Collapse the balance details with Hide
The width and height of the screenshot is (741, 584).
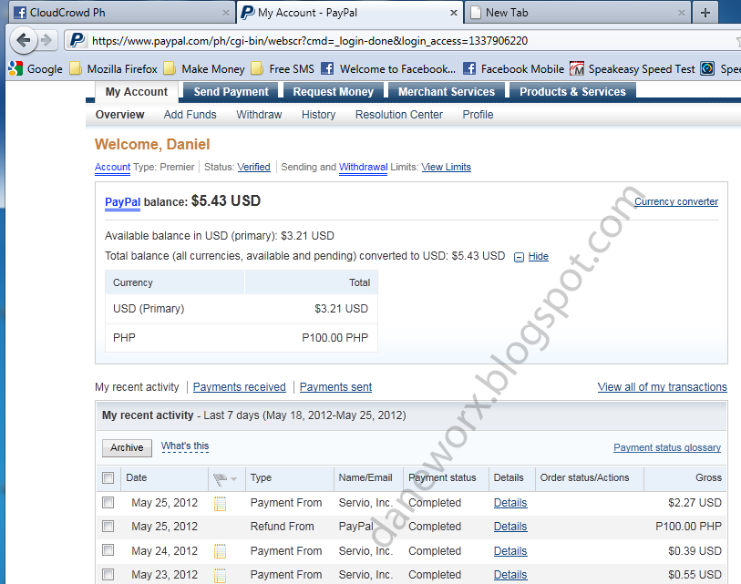tap(539, 256)
